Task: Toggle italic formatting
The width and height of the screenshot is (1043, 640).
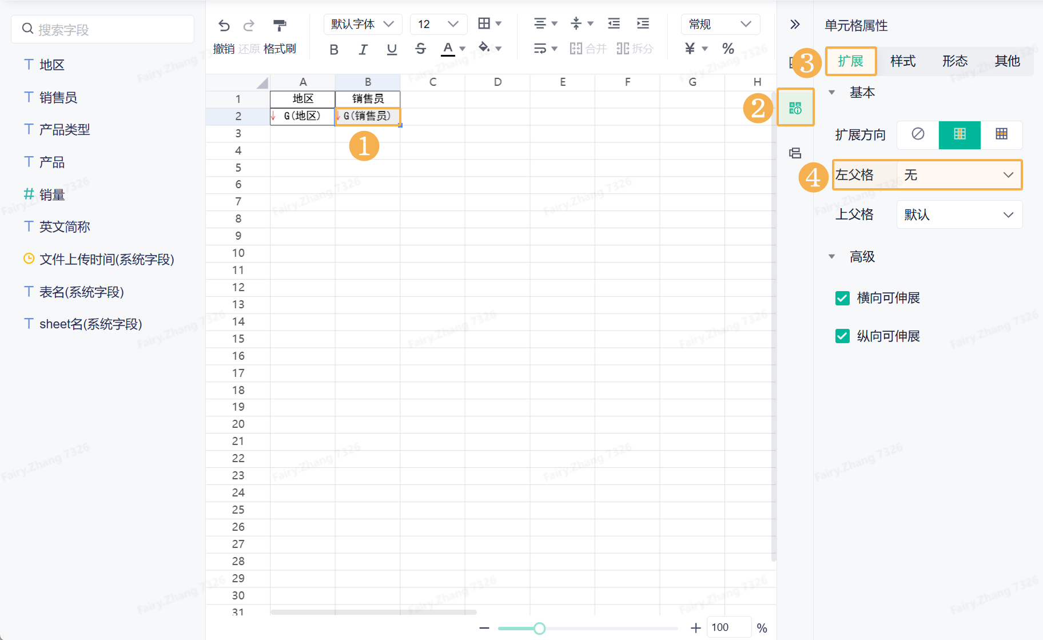Action: click(x=363, y=49)
